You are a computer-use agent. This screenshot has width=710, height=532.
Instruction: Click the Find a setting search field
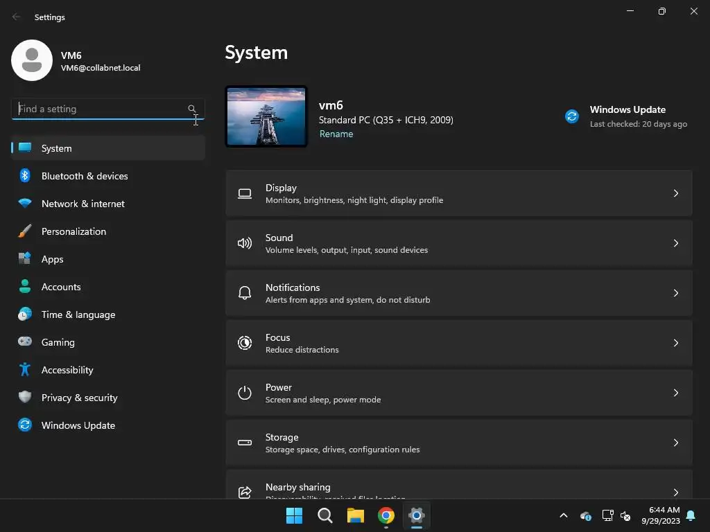[107, 109]
